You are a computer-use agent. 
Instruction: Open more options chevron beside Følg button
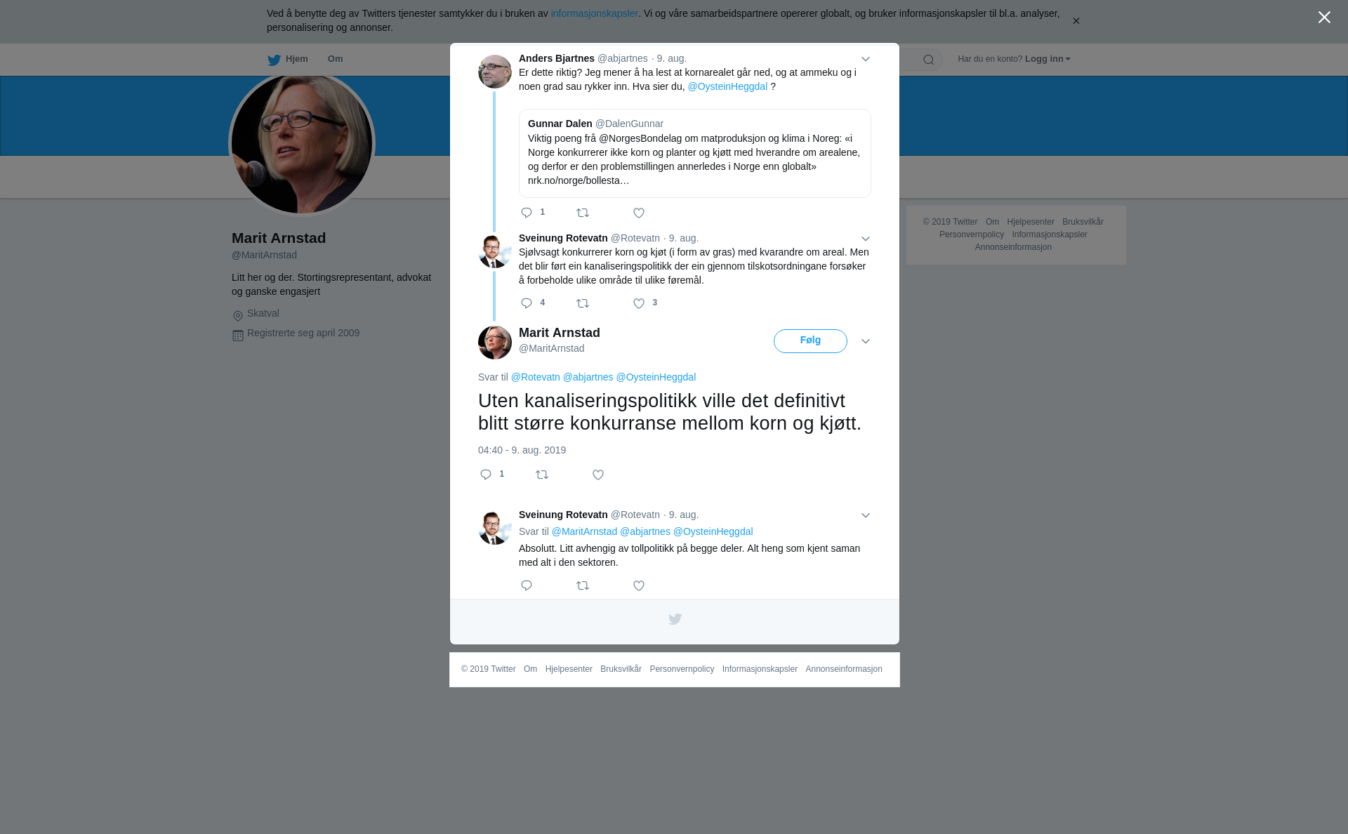tap(866, 341)
